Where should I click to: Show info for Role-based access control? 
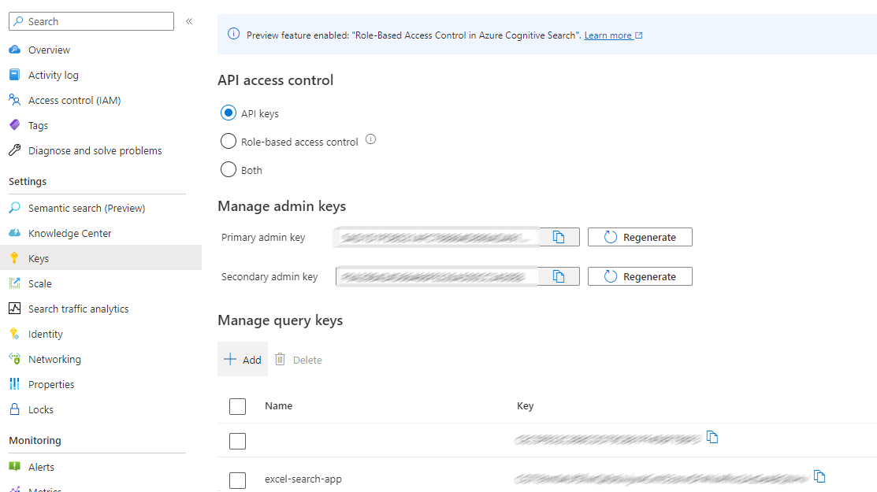click(x=370, y=139)
